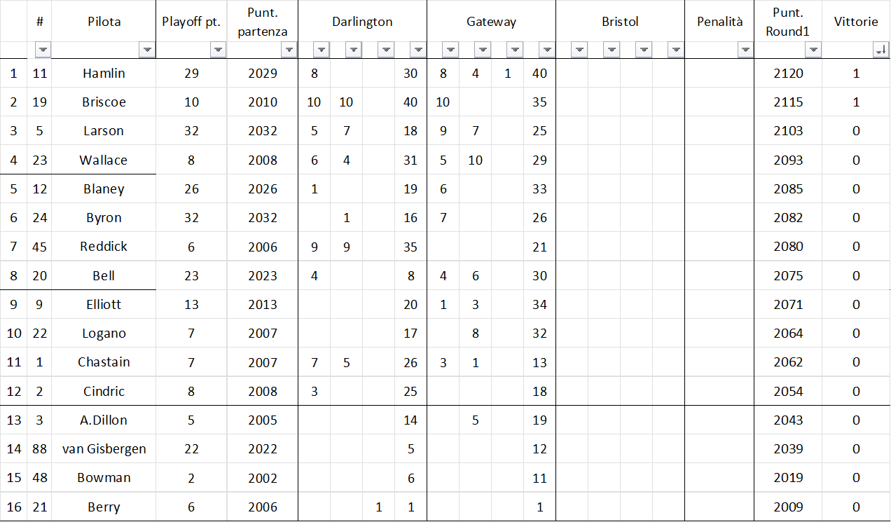The height and width of the screenshot is (522, 891).
Task: Open filter above Gateway totals column showing 40
Action: (x=547, y=50)
